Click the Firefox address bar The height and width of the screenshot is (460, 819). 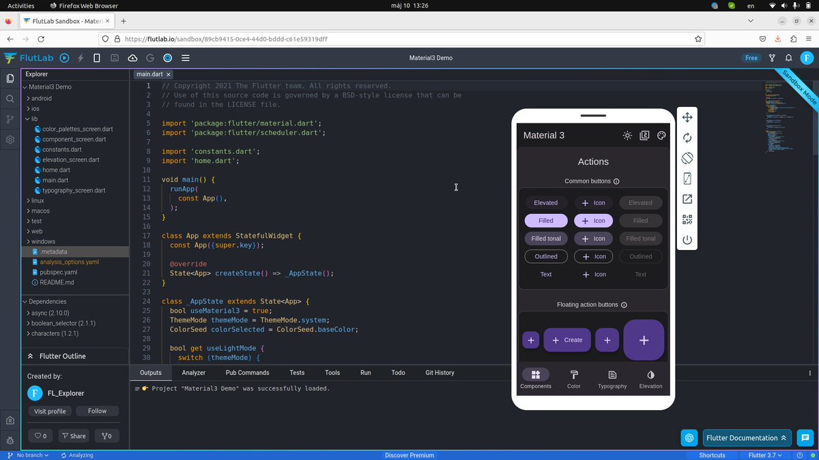pos(403,39)
